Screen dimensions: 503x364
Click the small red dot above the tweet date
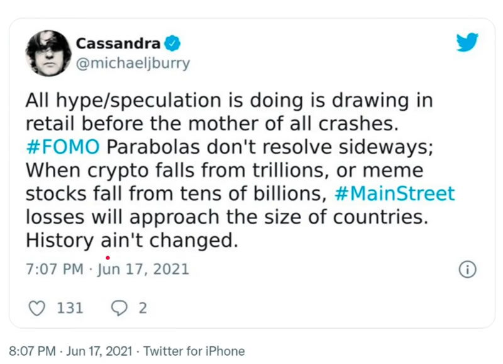tap(108, 257)
